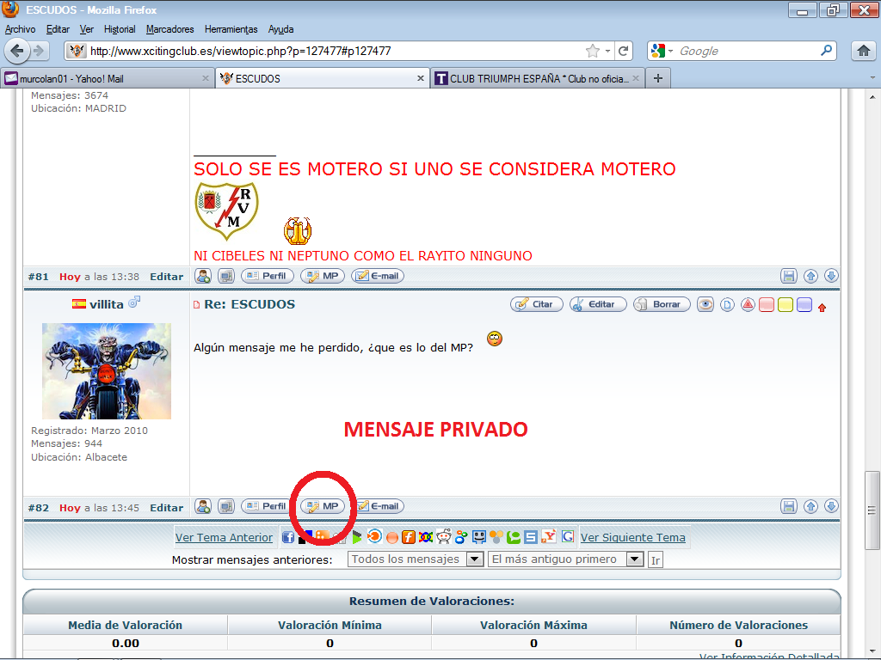The width and height of the screenshot is (881, 660).
Task: Click the eye icon in villita's post header
Action: 705,304
